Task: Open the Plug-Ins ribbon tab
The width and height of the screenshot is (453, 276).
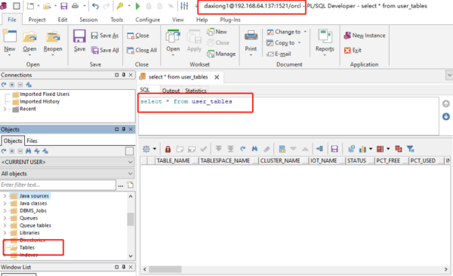Action: tap(230, 20)
